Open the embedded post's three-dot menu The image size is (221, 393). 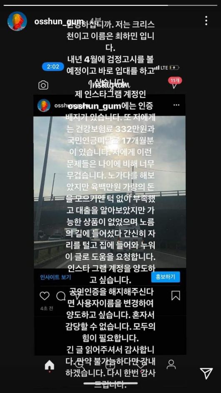click(176, 105)
